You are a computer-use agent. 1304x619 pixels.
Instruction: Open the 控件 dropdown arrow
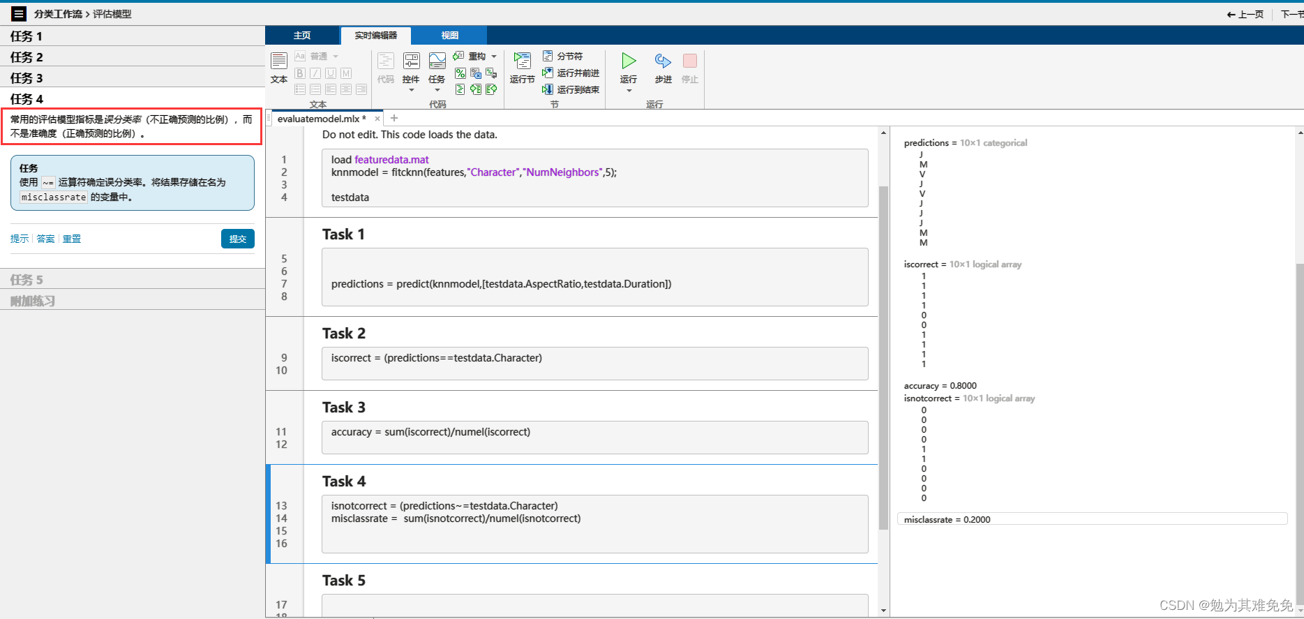pyautogui.click(x=411, y=90)
